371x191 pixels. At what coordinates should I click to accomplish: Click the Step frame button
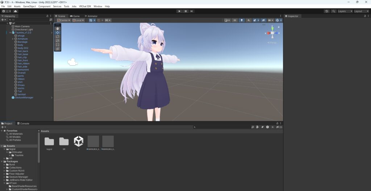pos(192,11)
